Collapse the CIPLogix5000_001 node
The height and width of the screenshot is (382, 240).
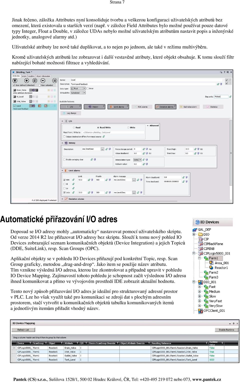click(x=194, y=253)
